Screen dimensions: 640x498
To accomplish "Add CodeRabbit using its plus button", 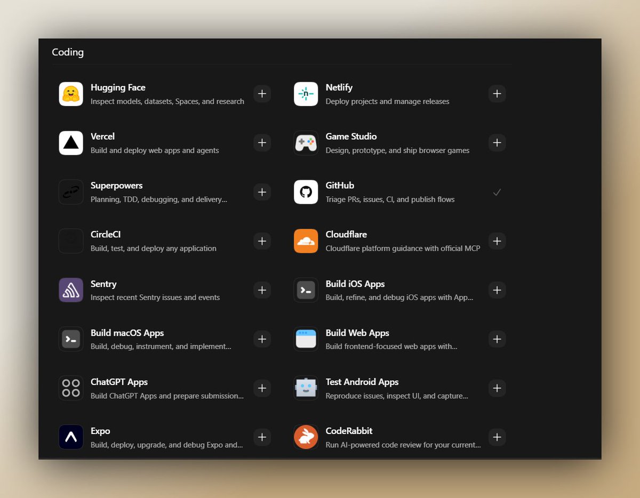I will point(497,437).
